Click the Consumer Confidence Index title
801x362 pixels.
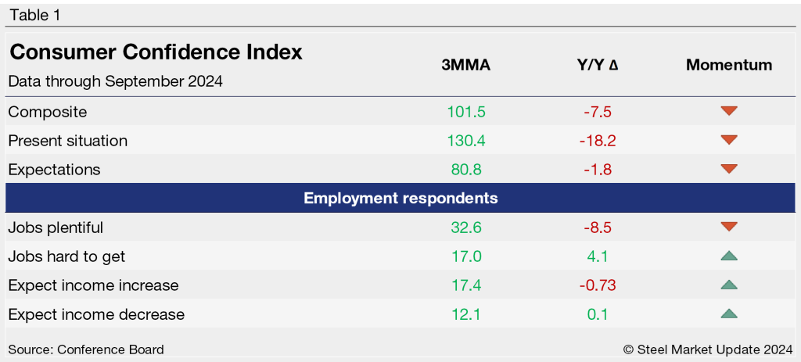coord(156,52)
